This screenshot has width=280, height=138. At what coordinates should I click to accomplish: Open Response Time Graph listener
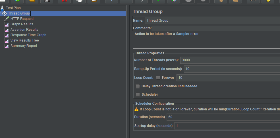tap(28, 35)
